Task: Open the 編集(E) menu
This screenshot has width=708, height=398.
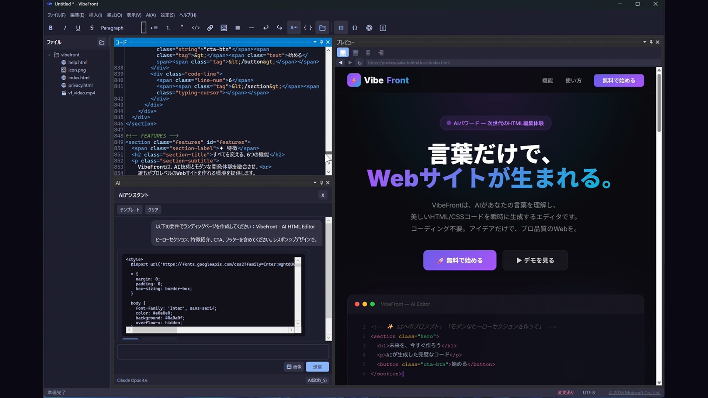Action: [77, 15]
